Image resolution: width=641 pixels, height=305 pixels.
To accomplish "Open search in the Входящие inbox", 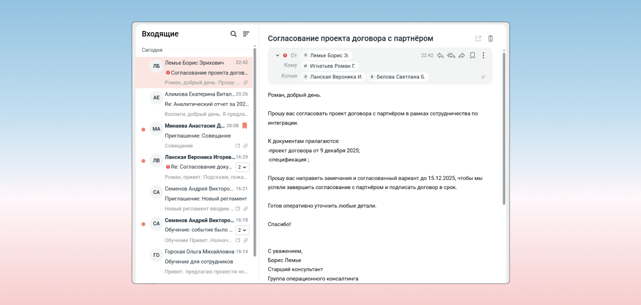I will pos(233,34).
